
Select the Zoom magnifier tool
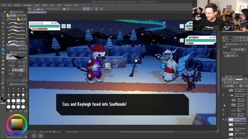3,15
